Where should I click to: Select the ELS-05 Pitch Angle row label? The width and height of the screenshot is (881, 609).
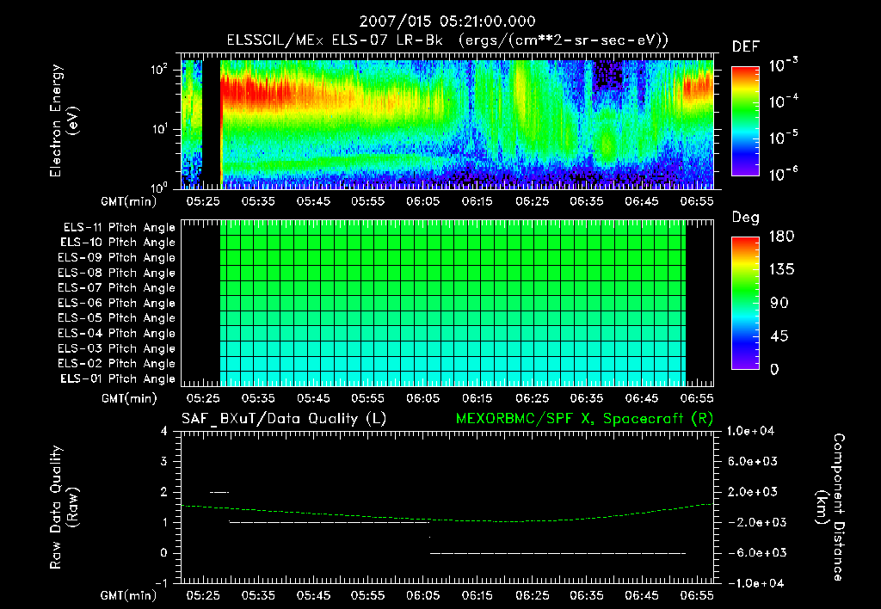pos(117,318)
